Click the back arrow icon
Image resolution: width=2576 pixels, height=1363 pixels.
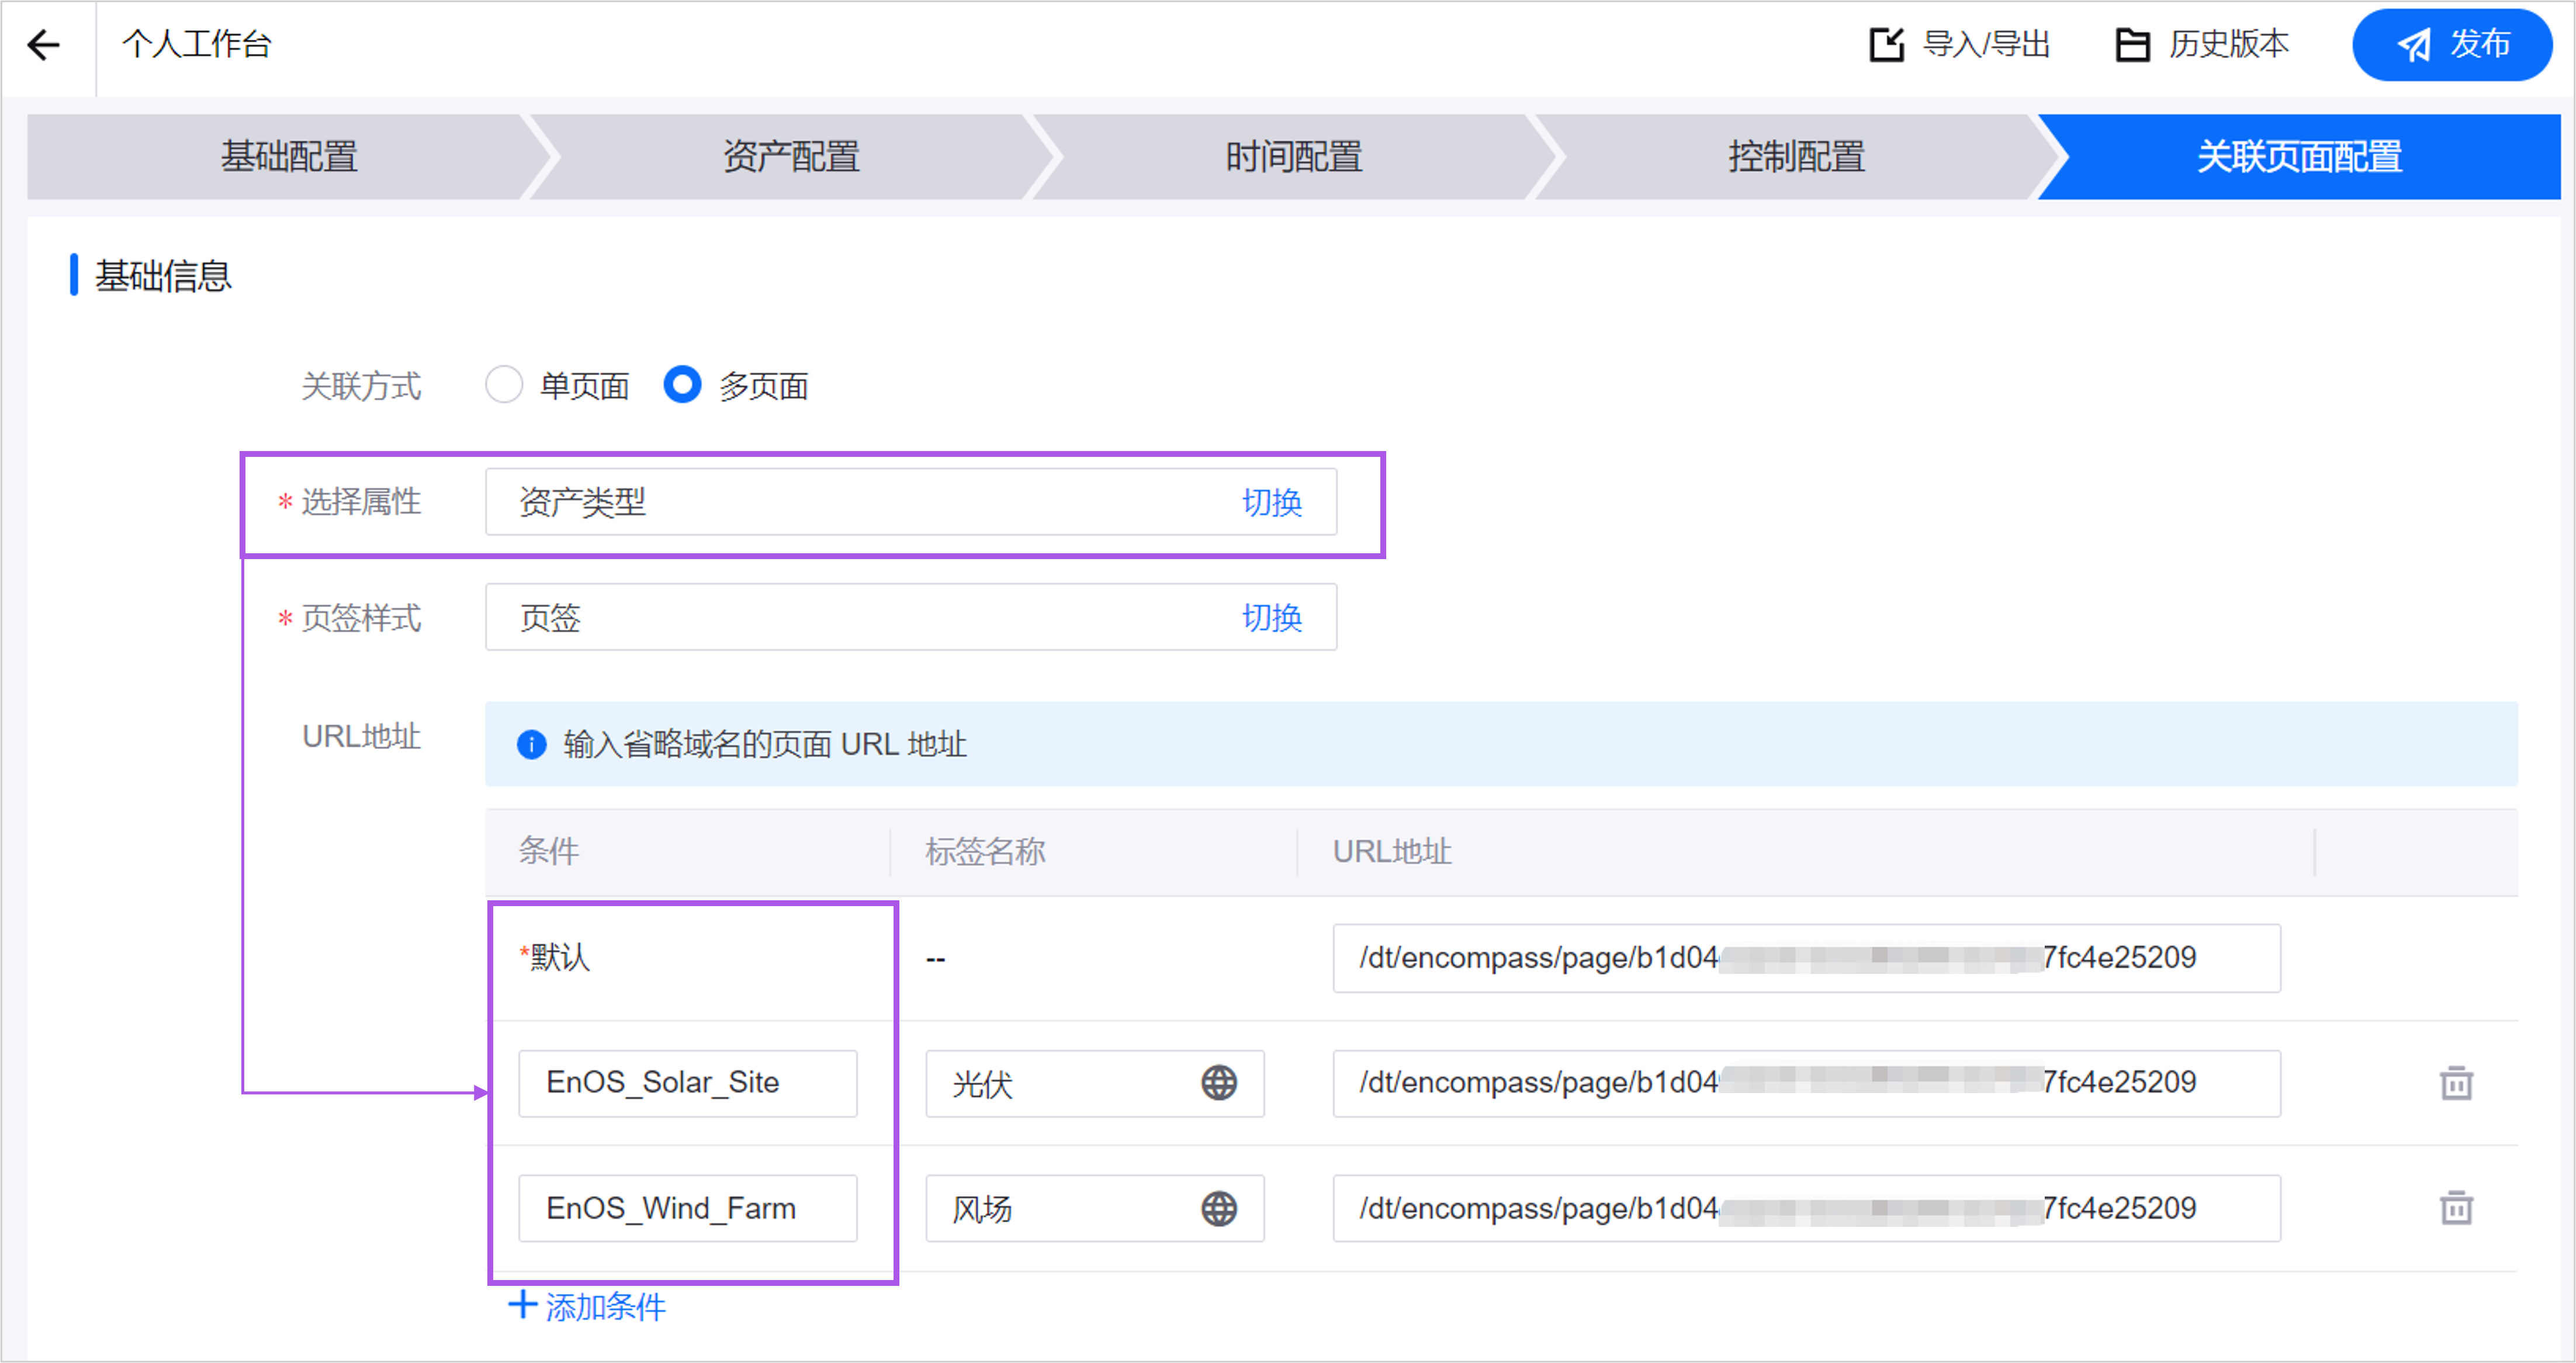[44, 44]
